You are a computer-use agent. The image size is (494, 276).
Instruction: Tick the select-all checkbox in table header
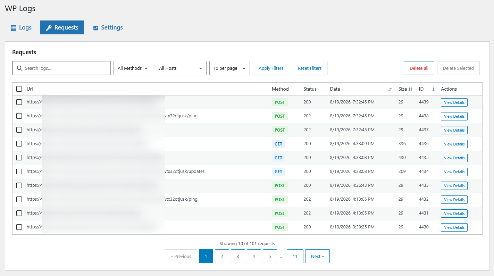click(19, 89)
